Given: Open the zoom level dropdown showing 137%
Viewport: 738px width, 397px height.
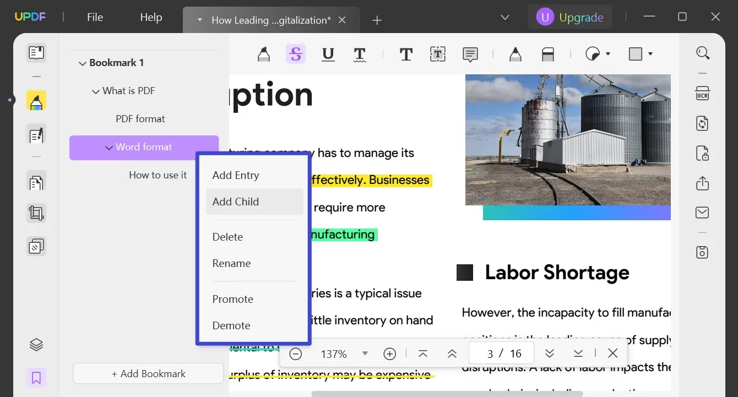Looking at the screenshot, I should [x=365, y=354].
